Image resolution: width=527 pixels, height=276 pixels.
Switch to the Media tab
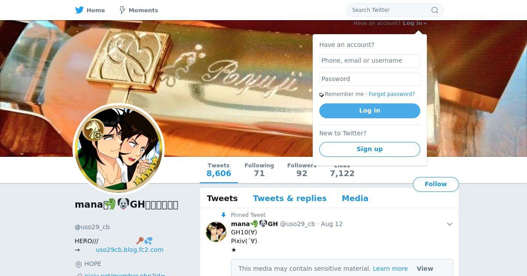(355, 198)
